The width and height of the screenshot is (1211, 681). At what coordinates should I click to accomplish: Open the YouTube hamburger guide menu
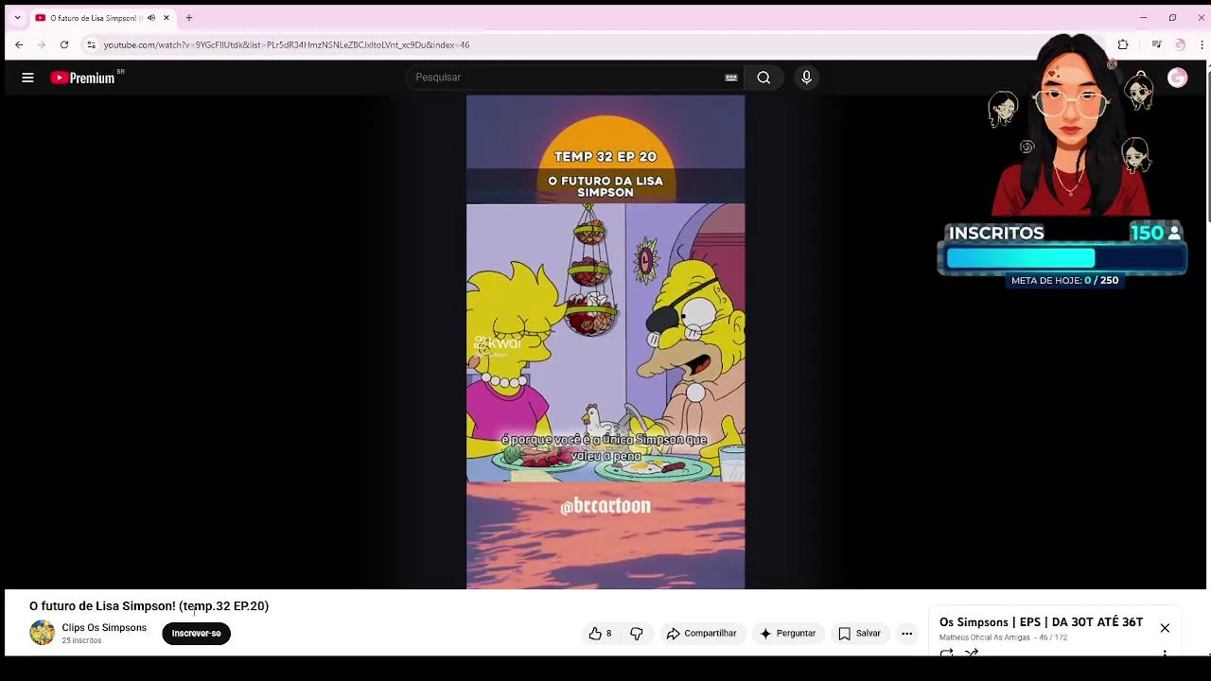pos(27,78)
